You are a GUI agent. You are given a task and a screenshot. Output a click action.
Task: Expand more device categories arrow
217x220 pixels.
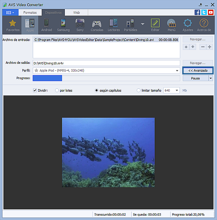(143, 24)
